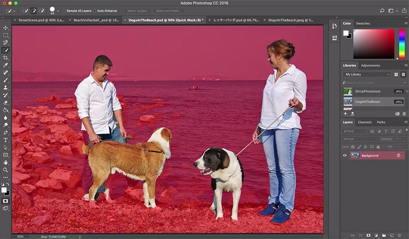Enable the Auto-Enhance checkbox

pyautogui.click(x=93, y=11)
